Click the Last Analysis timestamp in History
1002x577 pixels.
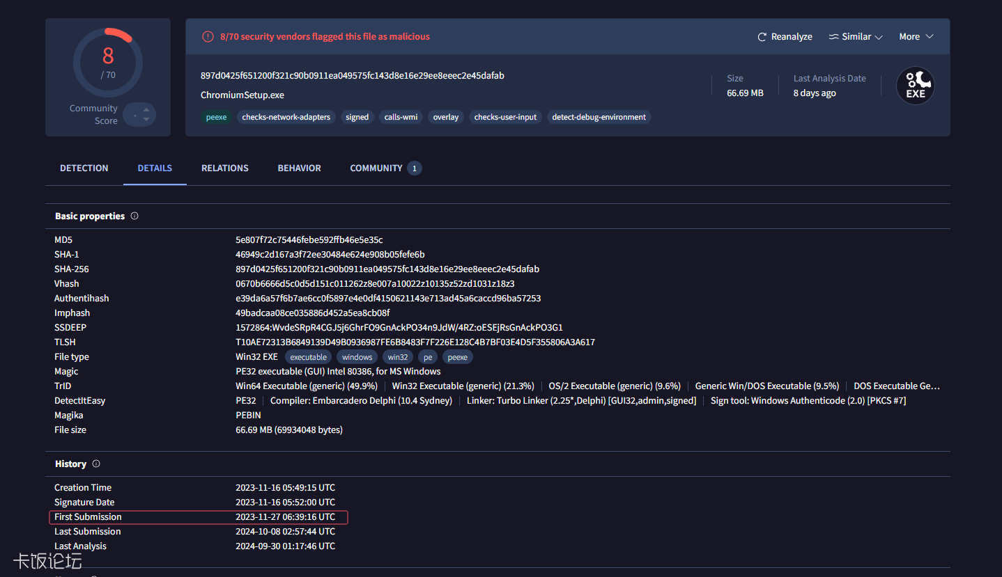tap(286, 546)
